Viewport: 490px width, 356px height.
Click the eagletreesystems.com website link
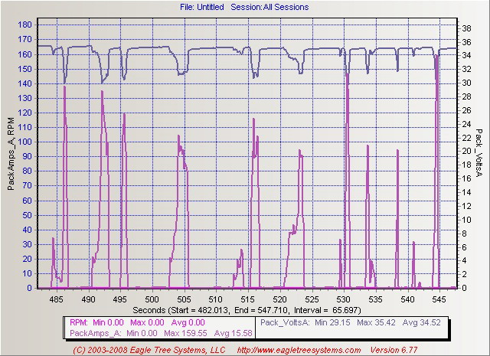tap(299, 350)
